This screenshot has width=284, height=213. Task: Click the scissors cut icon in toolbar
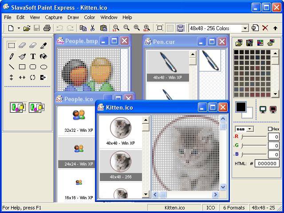(x=92, y=28)
